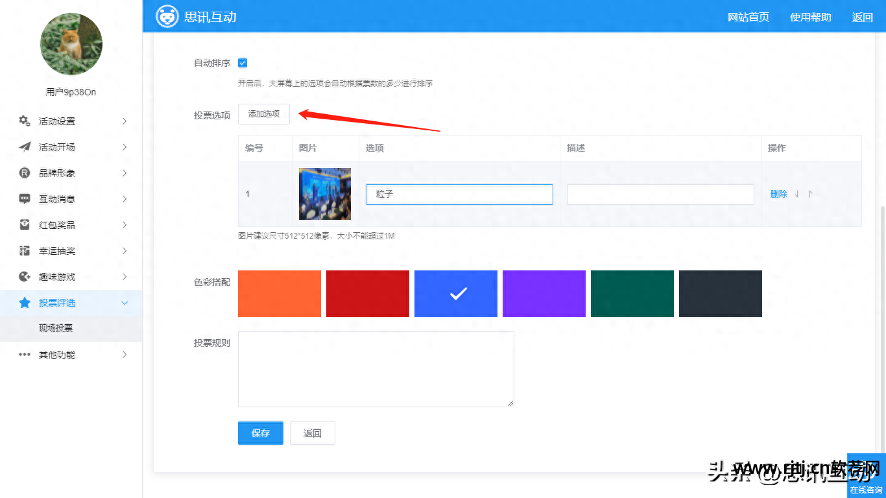This screenshot has width=886, height=498.
Task: Disable the 自动排序 checkbox
Action: pos(243,63)
